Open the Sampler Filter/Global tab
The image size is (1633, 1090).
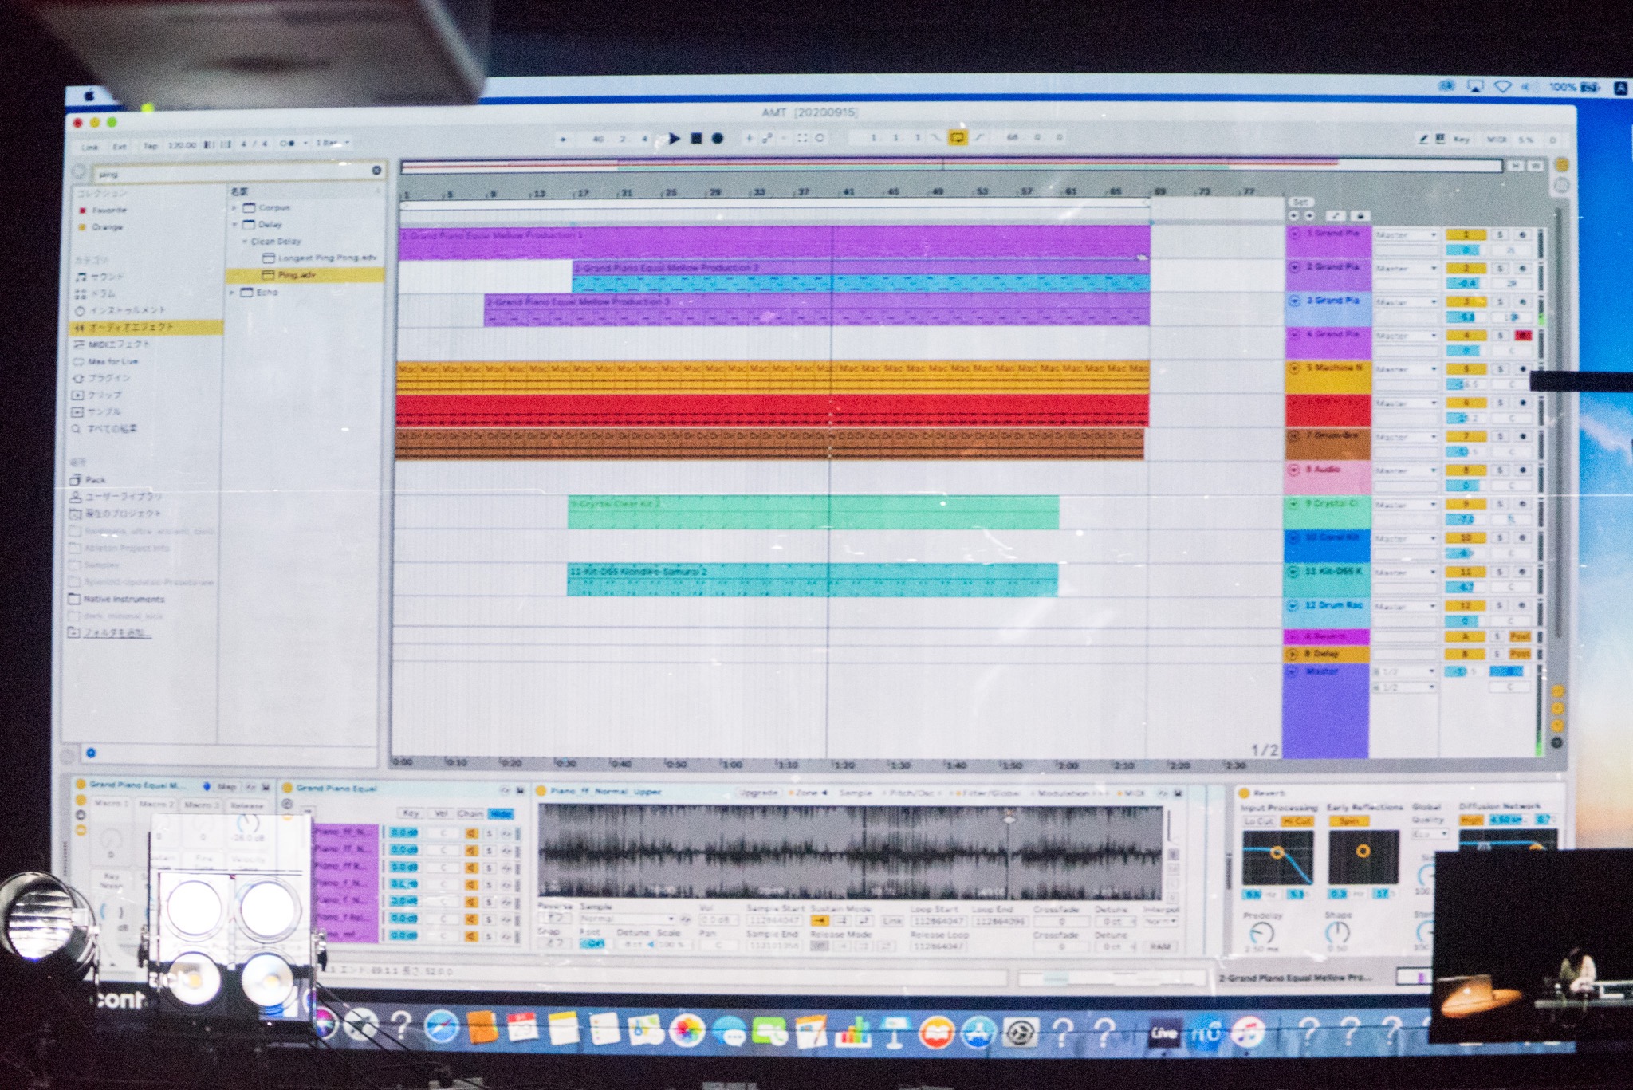pos(986,793)
